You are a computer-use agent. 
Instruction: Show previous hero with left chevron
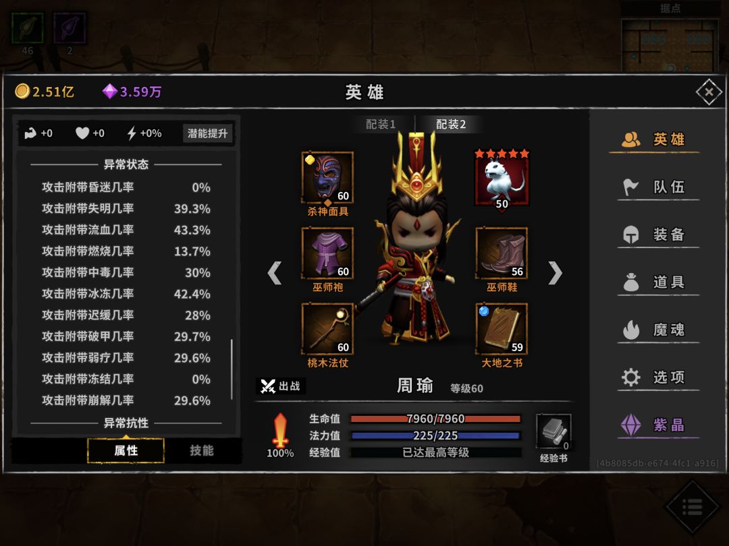click(x=274, y=272)
